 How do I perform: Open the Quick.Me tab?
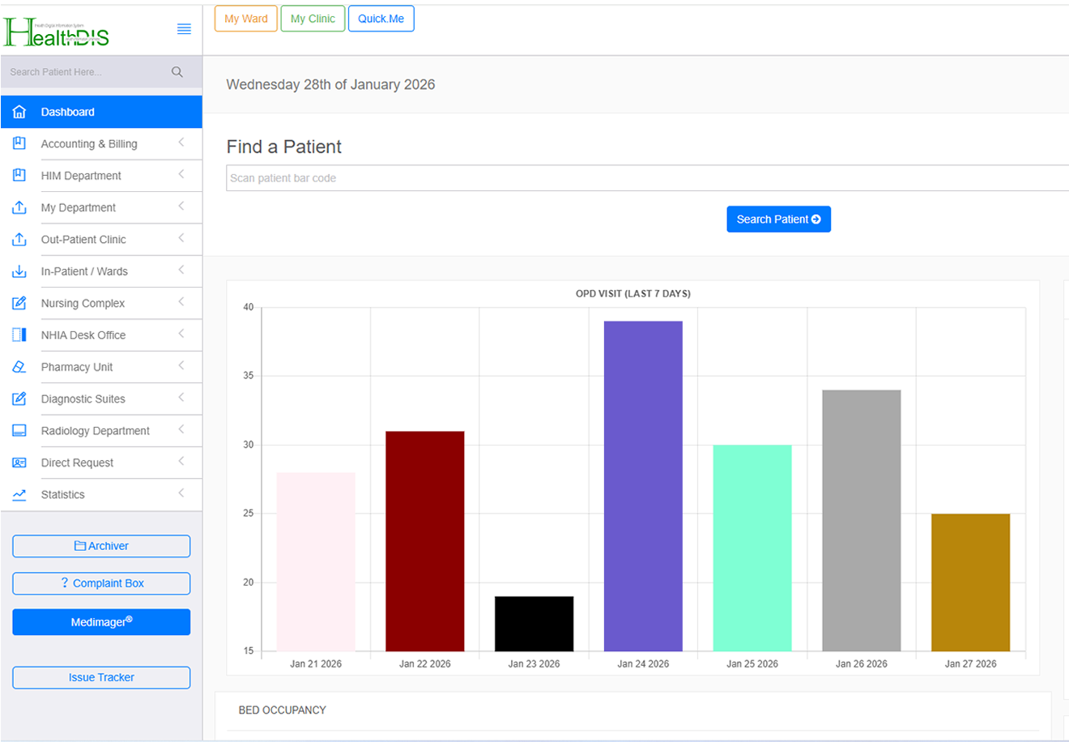tap(381, 19)
